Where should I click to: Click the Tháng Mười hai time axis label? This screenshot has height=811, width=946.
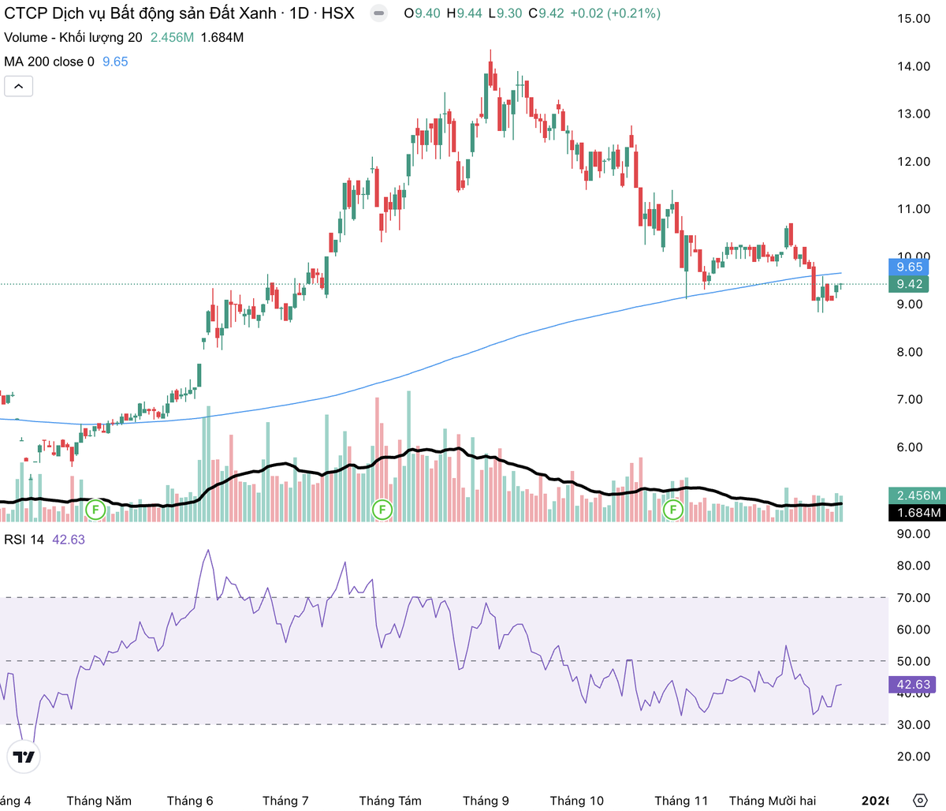(772, 801)
